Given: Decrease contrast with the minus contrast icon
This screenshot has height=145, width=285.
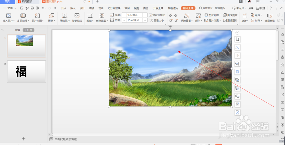Looking at the screenshot, I should (176, 15).
